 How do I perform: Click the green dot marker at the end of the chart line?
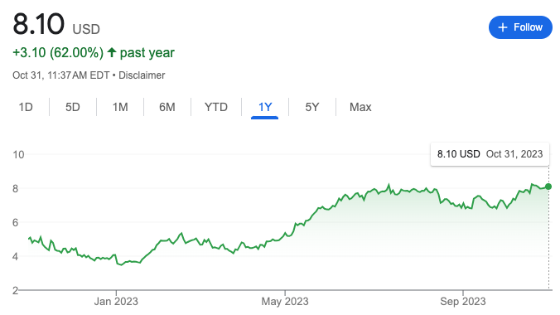[x=548, y=187]
